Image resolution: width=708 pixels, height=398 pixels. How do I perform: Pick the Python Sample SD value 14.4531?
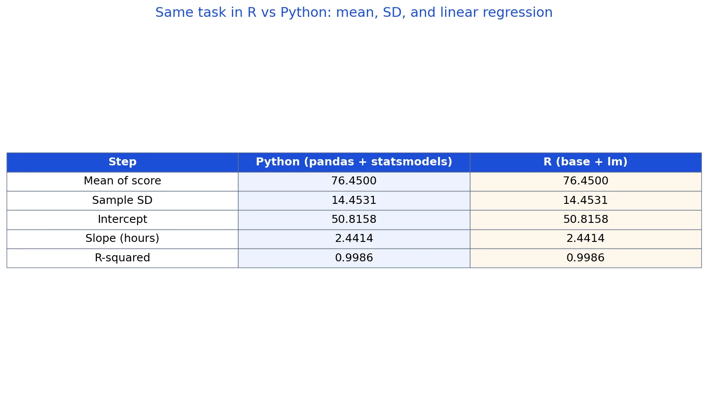354,201
